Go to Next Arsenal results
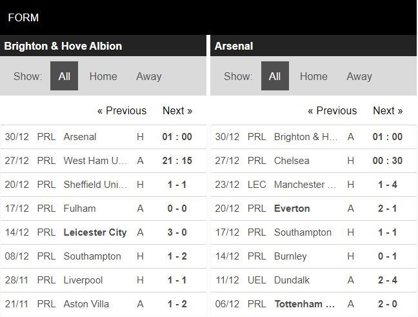Viewport: 418px width, 317px height. (x=388, y=110)
